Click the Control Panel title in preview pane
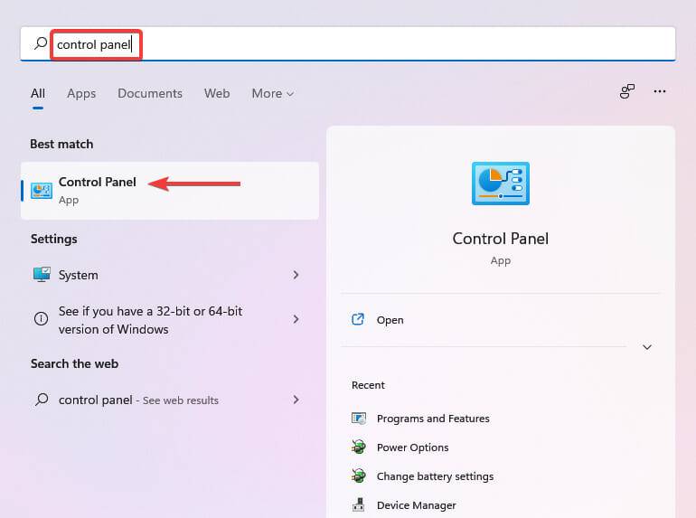The height and width of the screenshot is (518, 696). 500,239
